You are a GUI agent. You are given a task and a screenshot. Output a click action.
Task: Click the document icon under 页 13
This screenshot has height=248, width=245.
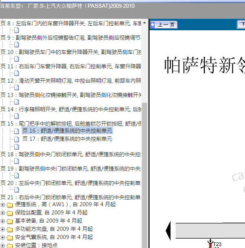17,102
